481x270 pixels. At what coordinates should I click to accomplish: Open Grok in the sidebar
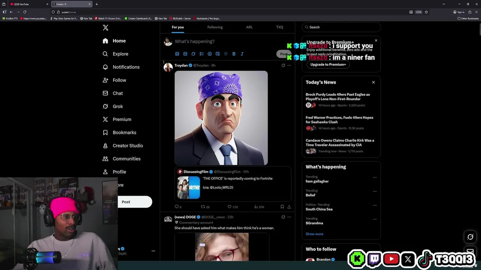point(113,106)
